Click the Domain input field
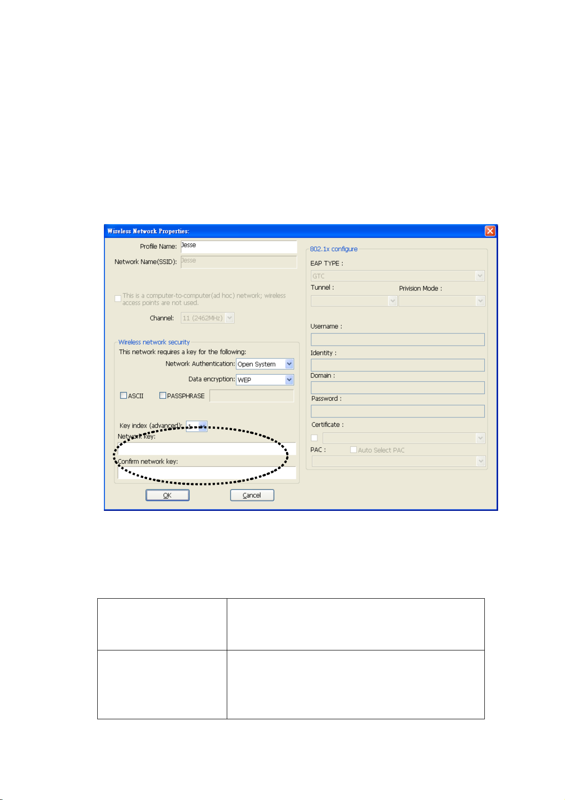This screenshot has height=800, width=565. (398, 388)
